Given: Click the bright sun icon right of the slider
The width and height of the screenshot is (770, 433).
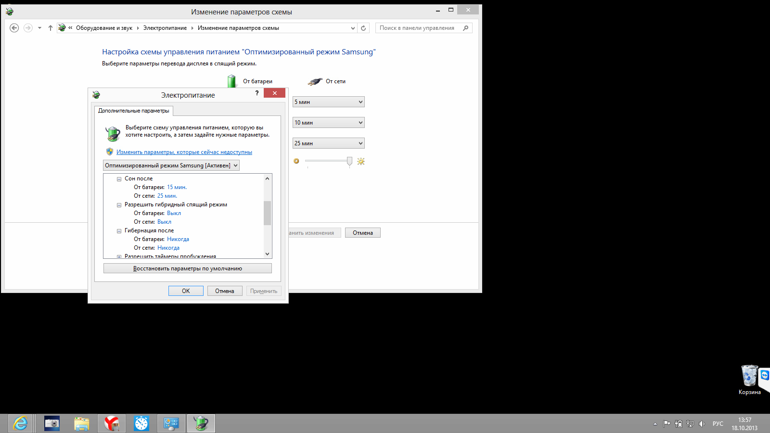Looking at the screenshot, I should pyautogui.click(x=361, y=162).
